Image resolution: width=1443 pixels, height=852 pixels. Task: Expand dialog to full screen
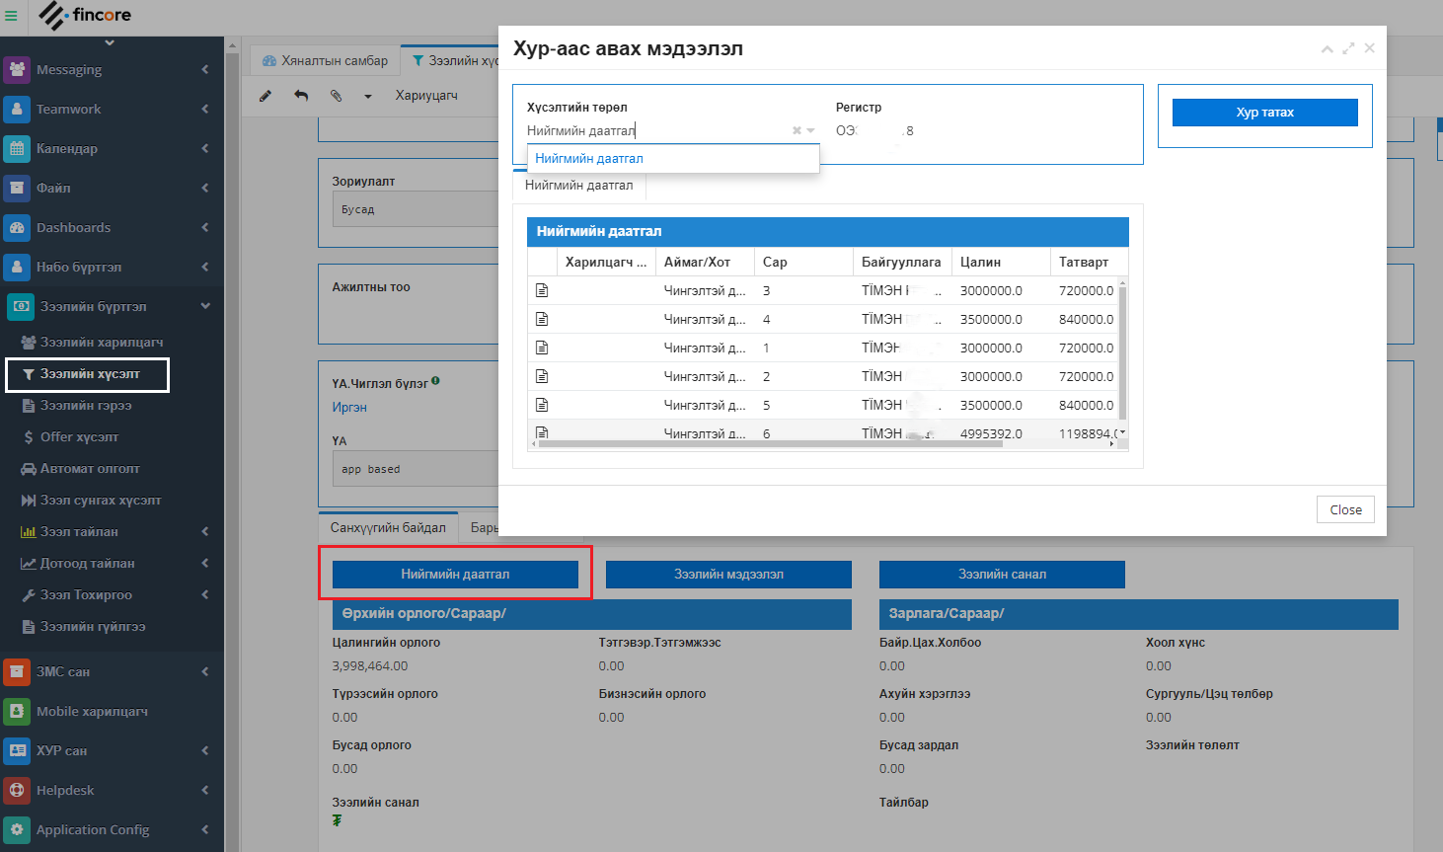tap(1348, 48)
